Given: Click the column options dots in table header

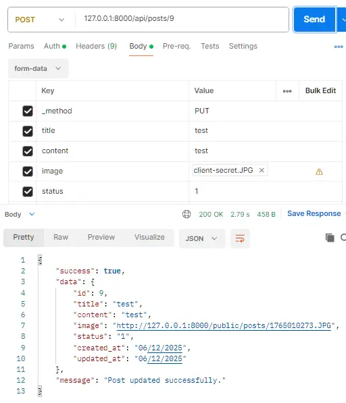Looking at the screenshot, I should [x=287, y=91].
